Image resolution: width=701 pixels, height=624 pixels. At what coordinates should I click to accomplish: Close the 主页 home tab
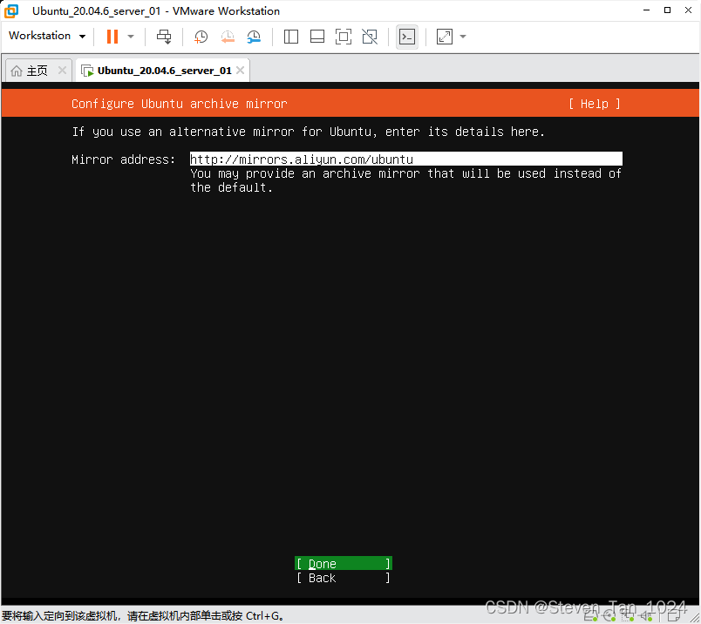coord(62,71)
